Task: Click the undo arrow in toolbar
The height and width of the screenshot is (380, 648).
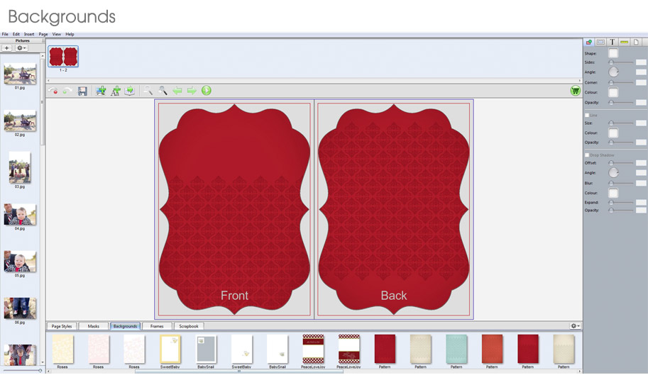Action: [x=53, y=90]
